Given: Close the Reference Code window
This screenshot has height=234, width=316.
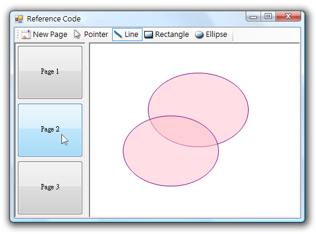Looking at the screenshot, I should 288,16.
